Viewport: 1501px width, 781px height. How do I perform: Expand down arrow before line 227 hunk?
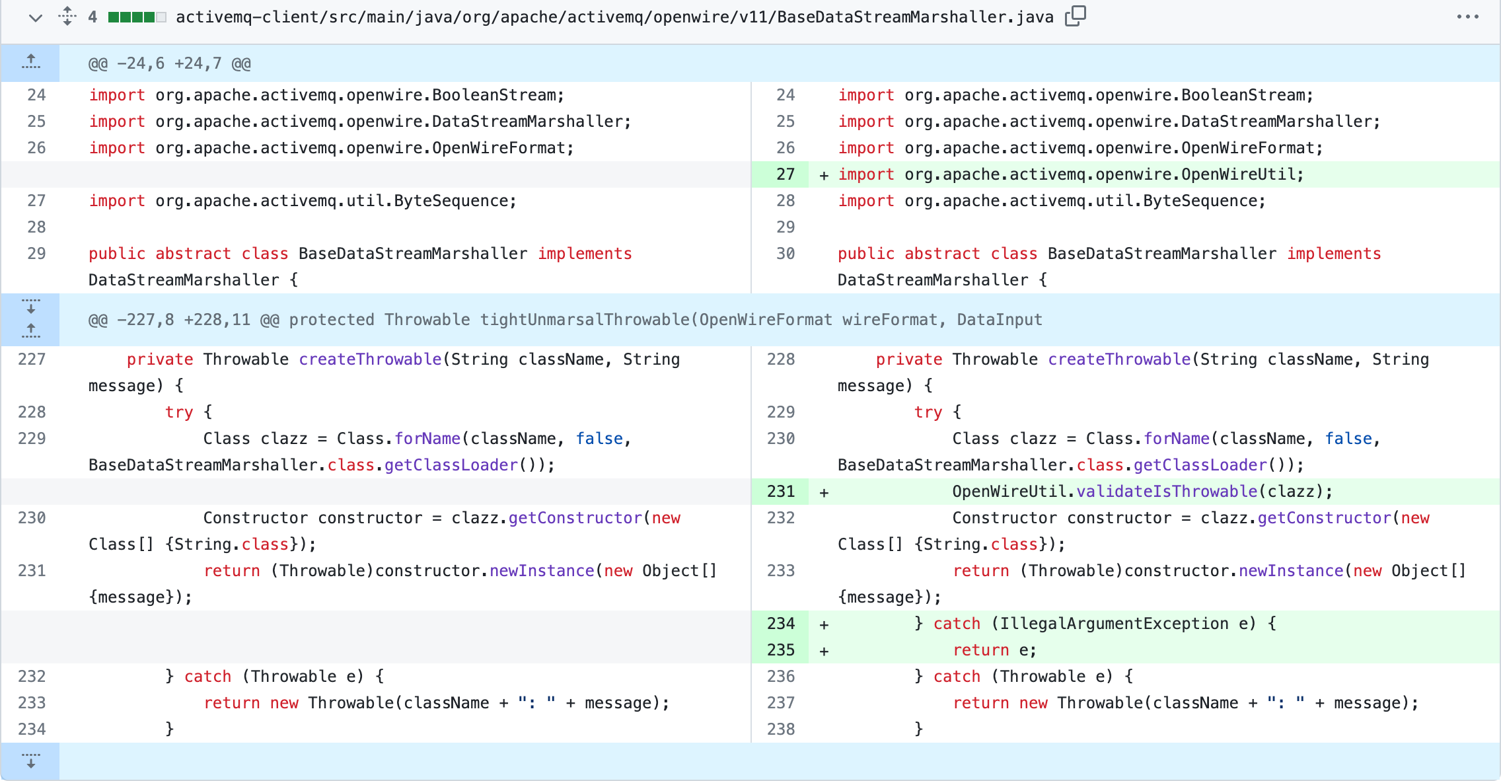pos(30,307)
